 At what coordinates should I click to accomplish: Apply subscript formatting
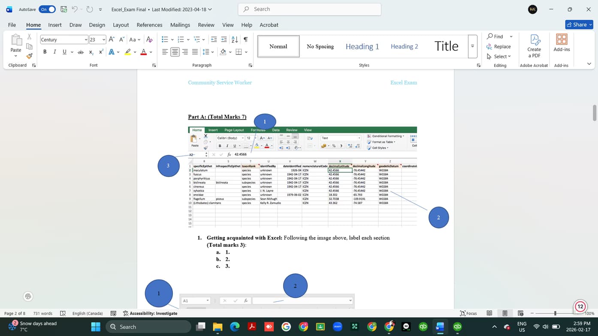click(91, 51)
